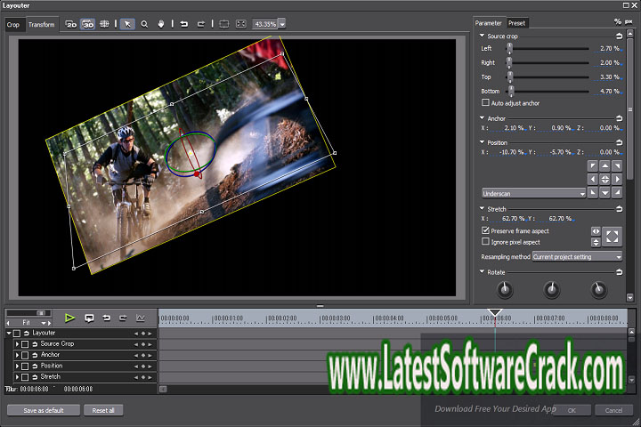Enable keyframes for Anchor row
This screenshot has height=427, width=641.
point(25,356)
